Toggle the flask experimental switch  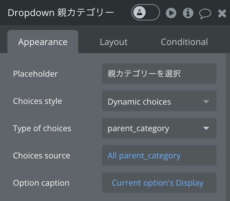145,12
